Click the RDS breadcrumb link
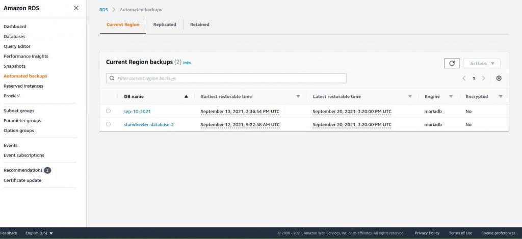 click(x=103, y=10)
